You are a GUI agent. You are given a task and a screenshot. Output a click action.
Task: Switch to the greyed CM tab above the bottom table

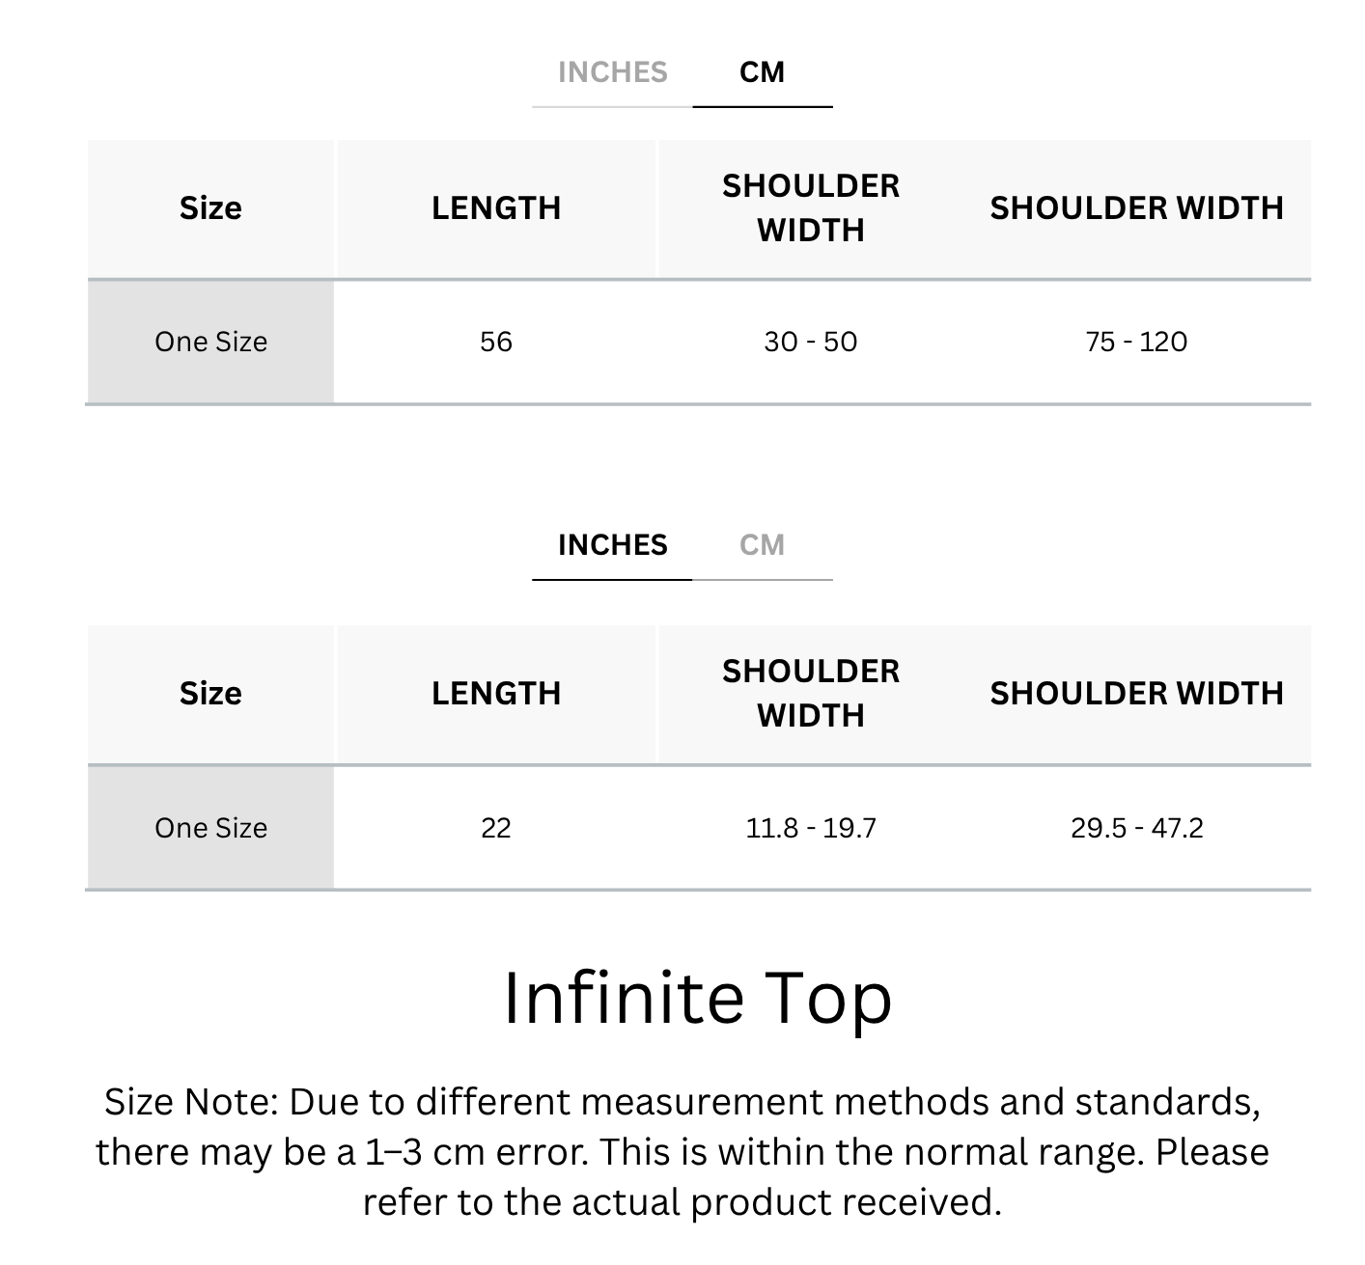762,545
